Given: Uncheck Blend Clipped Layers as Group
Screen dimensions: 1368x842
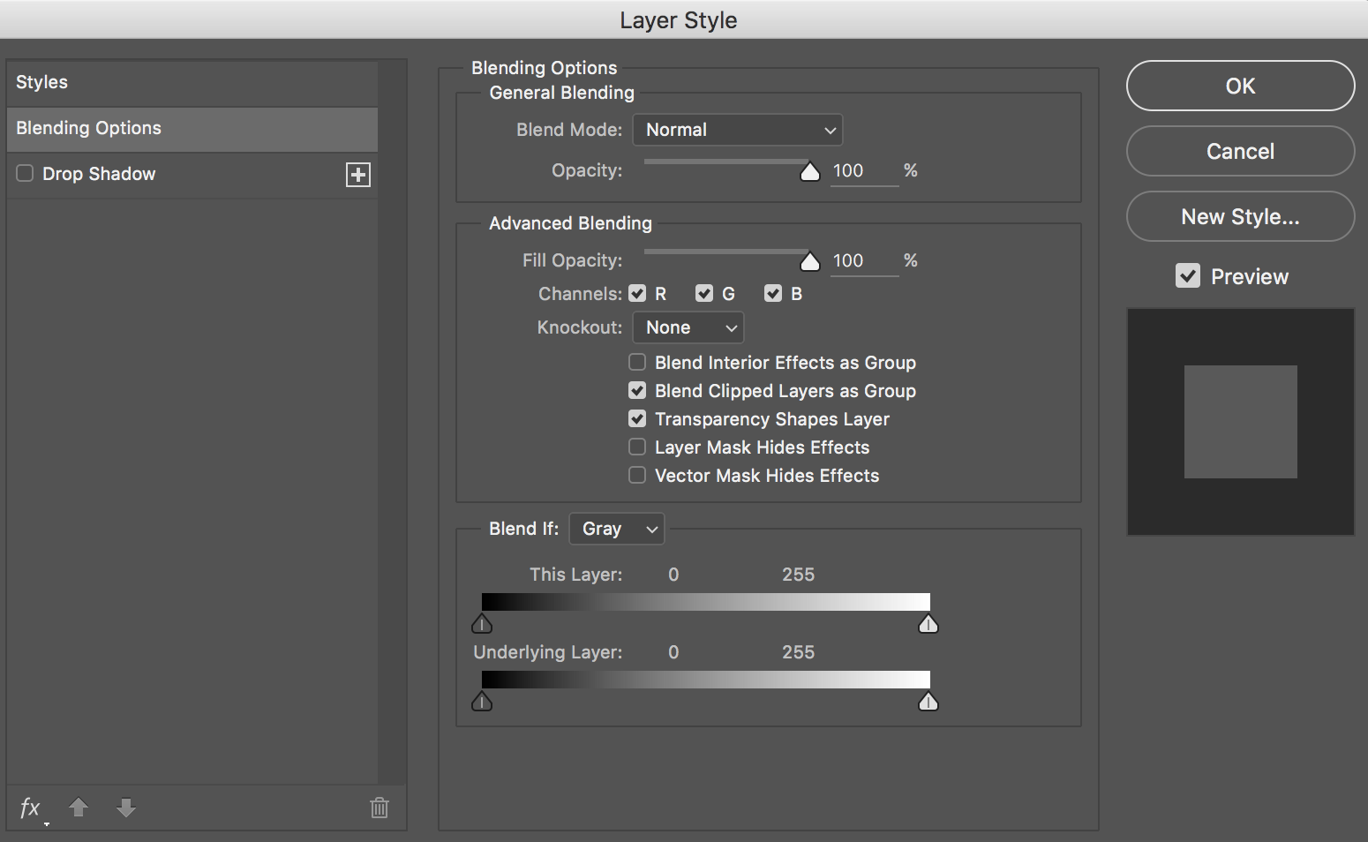Looking at the screenshot, I should click(637, 390).
